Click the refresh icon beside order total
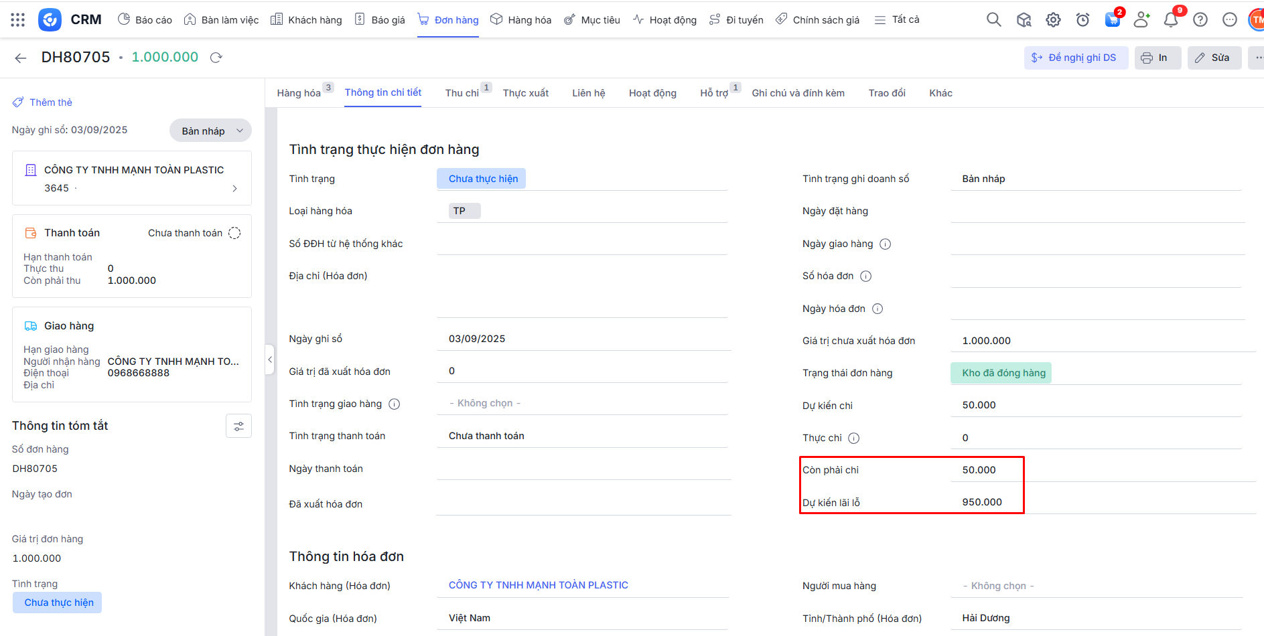 point(216,58)
